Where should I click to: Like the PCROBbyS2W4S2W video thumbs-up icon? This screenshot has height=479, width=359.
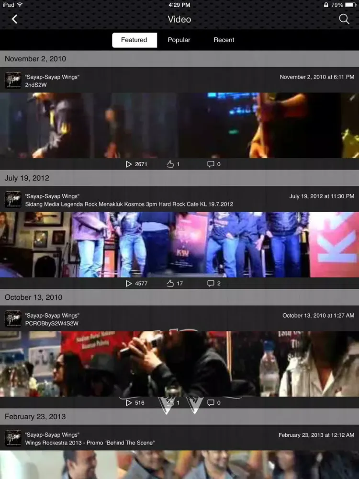170,403
